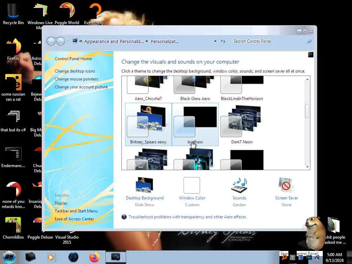
Task: Open Troubleshoot transparency and Aero effects link
Action: [187, 217]
